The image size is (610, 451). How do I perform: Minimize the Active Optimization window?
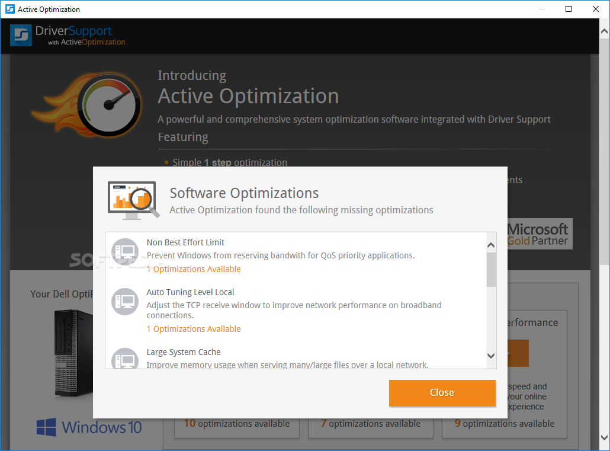coord(541,9)
